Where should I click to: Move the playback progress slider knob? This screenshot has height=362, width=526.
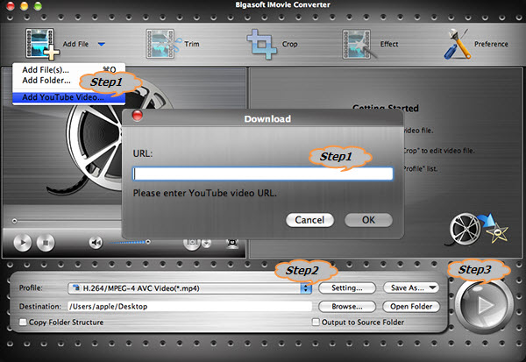coord(14,221)
